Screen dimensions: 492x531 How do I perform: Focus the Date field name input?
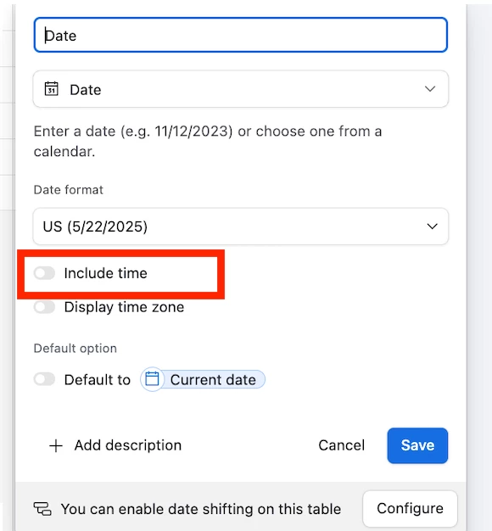241,35
